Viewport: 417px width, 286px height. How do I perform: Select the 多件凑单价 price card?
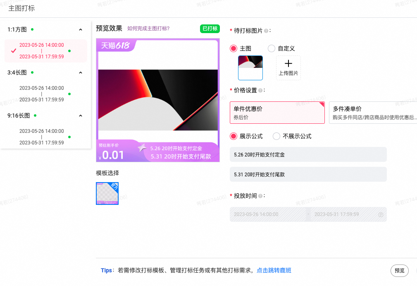click(373, 113)
